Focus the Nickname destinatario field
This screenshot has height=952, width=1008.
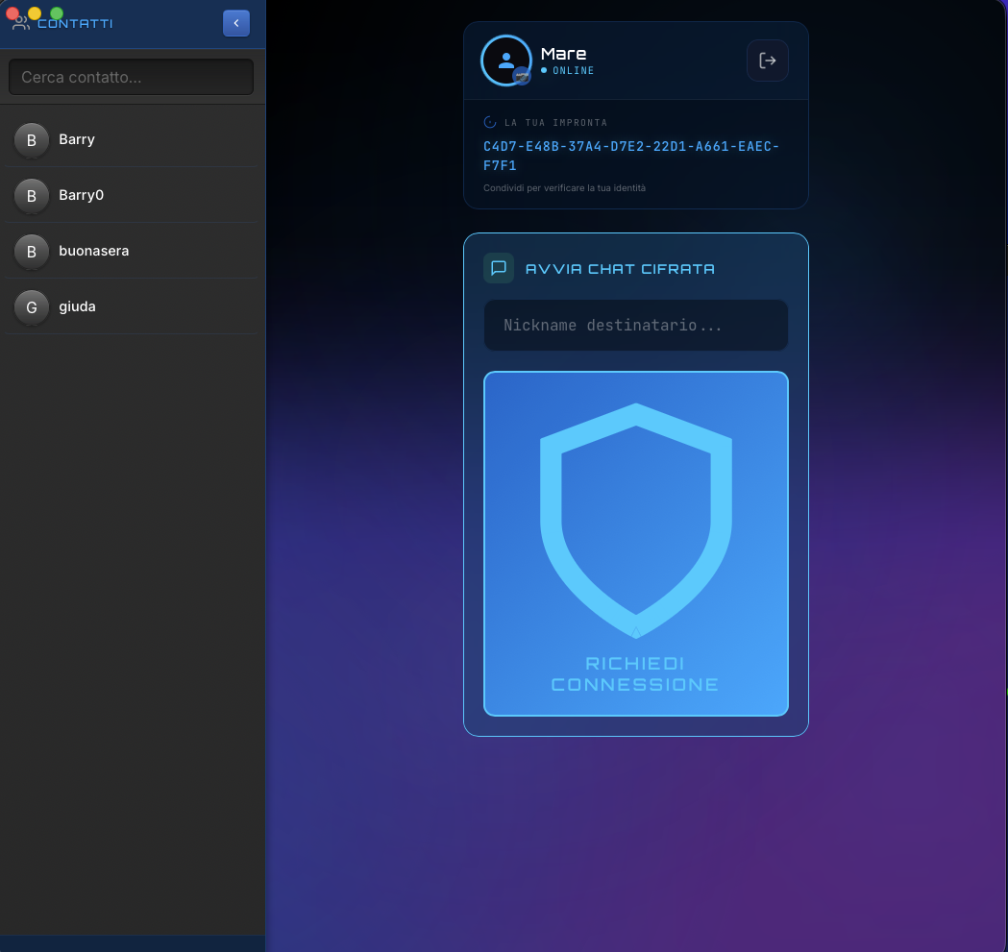point(635,325)
